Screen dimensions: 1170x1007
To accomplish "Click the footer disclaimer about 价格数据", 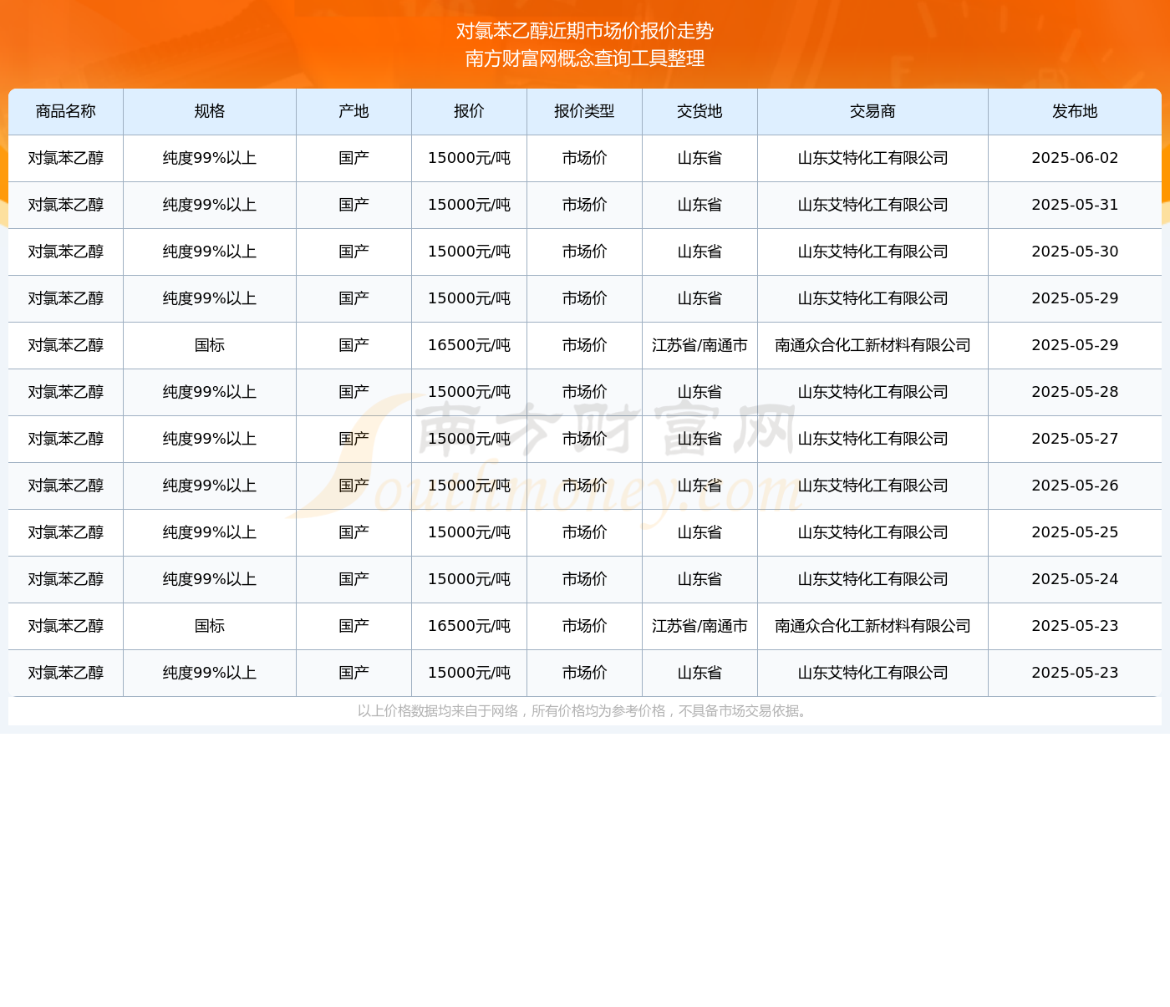I will pyautogui.click(x=585, y=711).
